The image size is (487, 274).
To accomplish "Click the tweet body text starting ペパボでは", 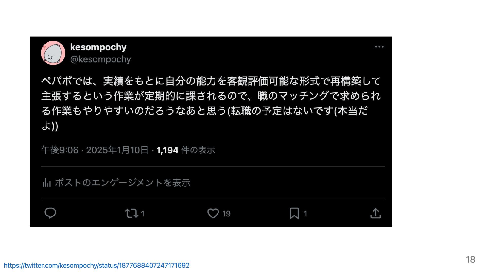I will pos(211,103).
